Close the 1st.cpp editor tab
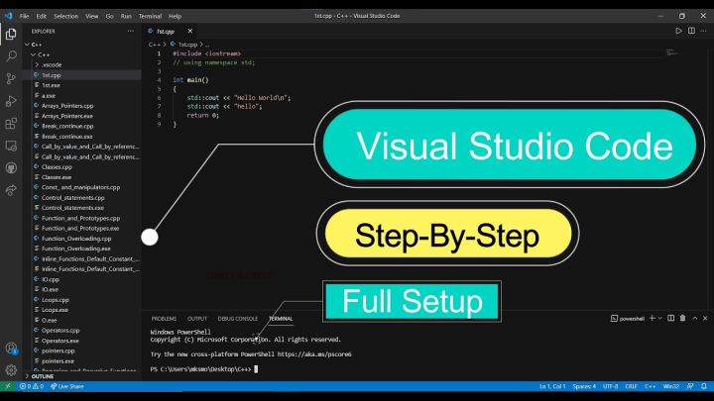 (x=189, y=31)
